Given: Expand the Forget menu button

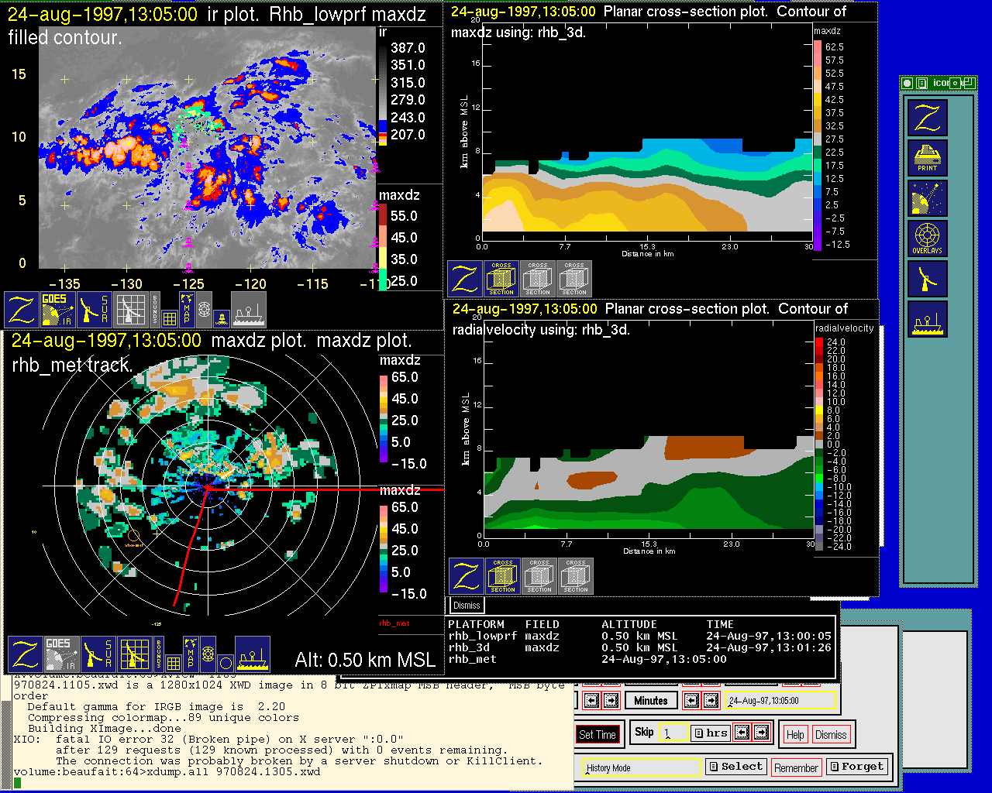Looking at the screenshot, I should [x=856, y=767].
